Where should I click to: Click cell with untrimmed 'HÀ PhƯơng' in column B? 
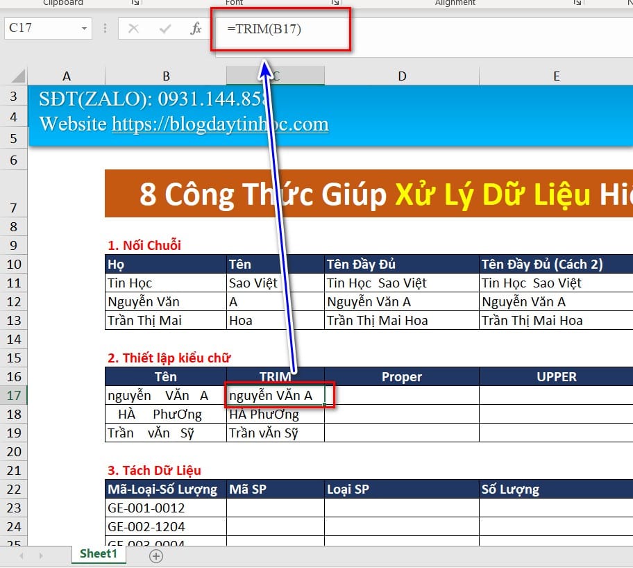(x=166, y=414)
